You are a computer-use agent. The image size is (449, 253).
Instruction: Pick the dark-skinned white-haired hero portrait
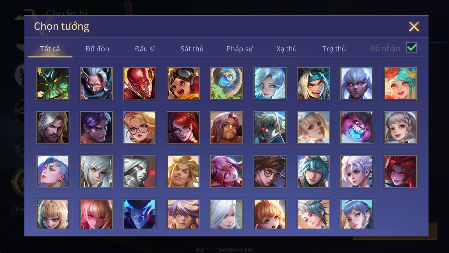tap(357, 84)
